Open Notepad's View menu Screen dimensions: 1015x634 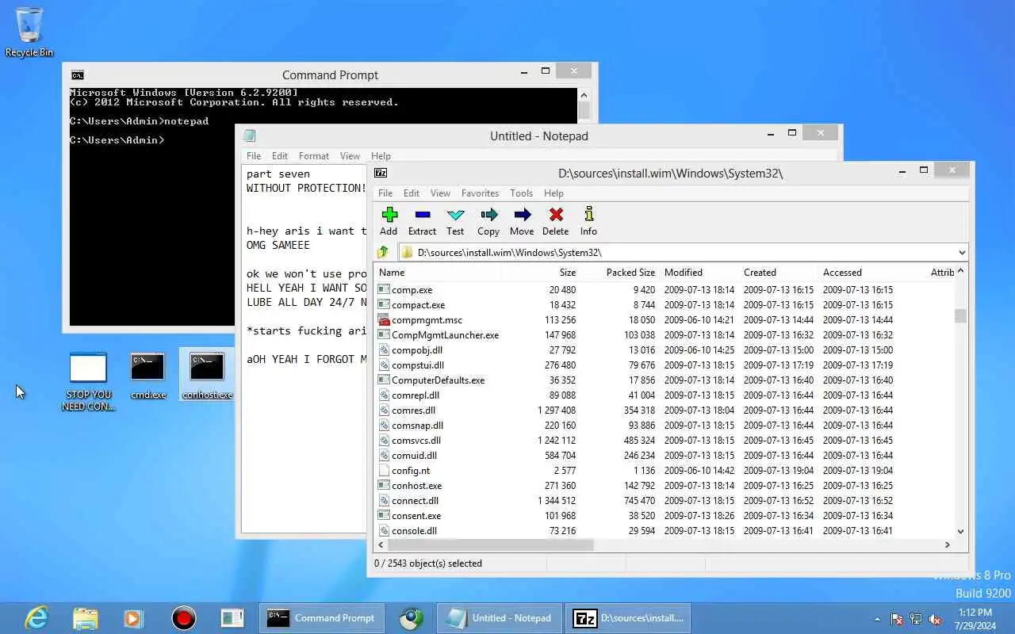[350, 156]
